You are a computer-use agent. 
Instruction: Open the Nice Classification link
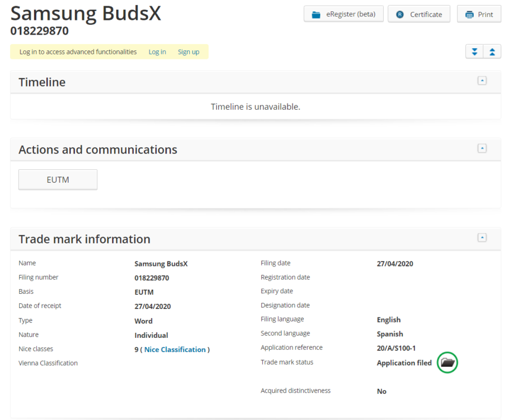click(x=175, y=350)
